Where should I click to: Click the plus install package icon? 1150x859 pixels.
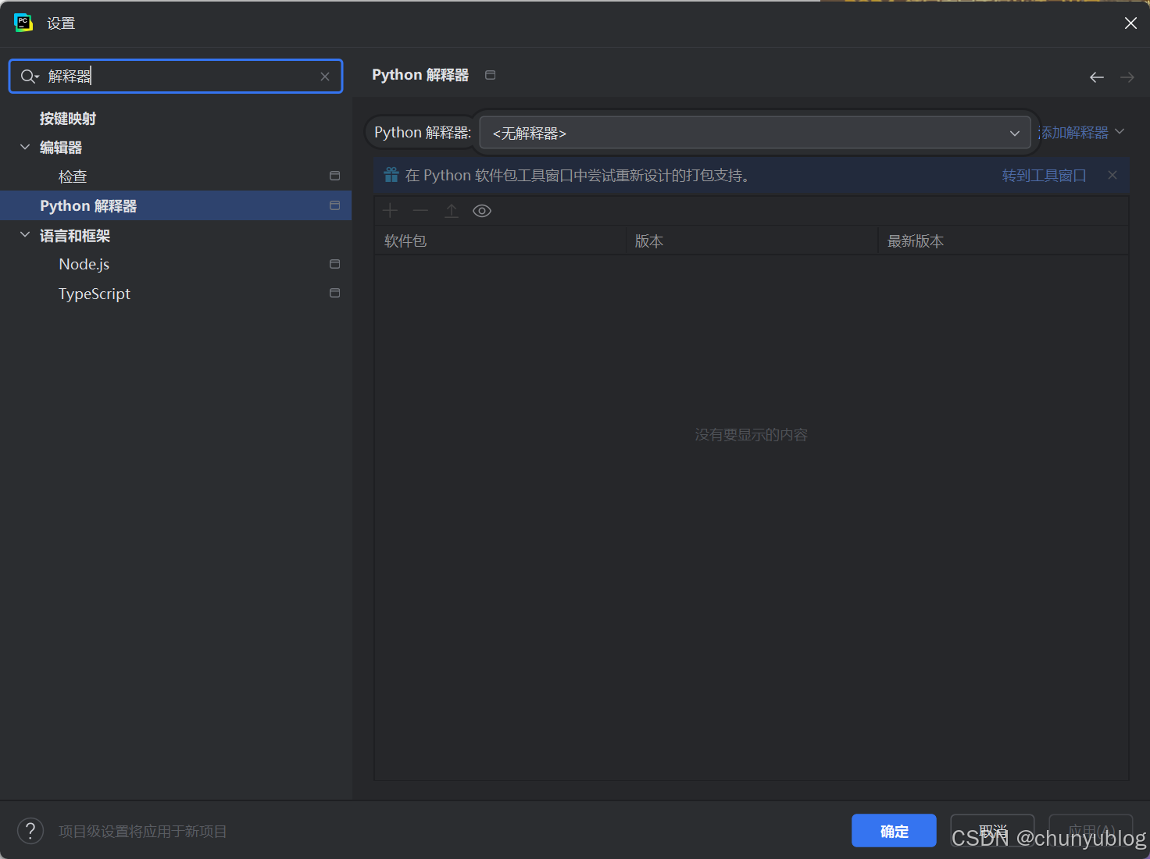[x=391, y=210]
